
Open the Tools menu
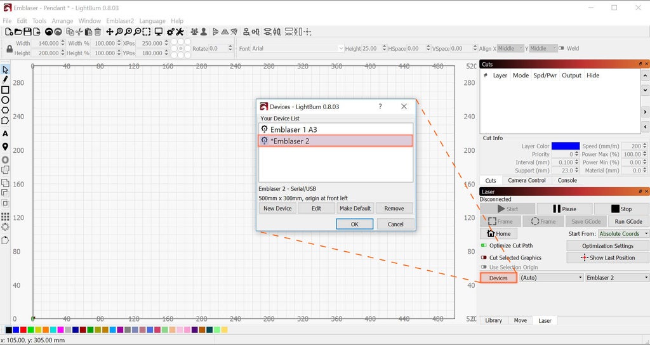tap(39, 21)
